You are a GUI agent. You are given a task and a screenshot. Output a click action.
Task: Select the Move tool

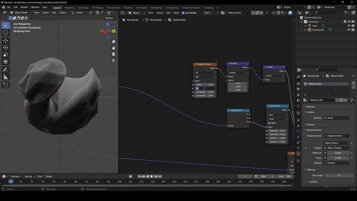(x=6, y=41)
